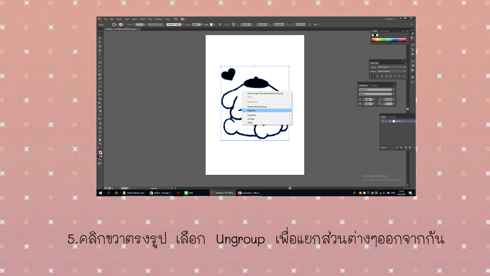The height and width of the screenshot is (276, 490).
Task: Click the font size 12 pt field
Action: coord(369,99)
